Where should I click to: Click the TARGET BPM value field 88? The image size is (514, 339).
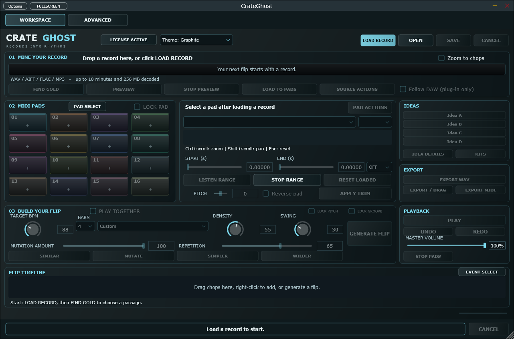coord(65,229)
